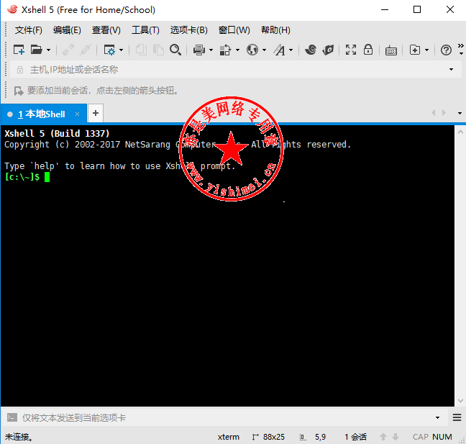Click the tab scroll right arrow

click(444, 113)
